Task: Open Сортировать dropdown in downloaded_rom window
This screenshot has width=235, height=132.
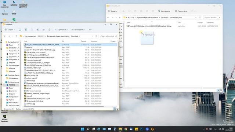Action: tap(164, 11)
